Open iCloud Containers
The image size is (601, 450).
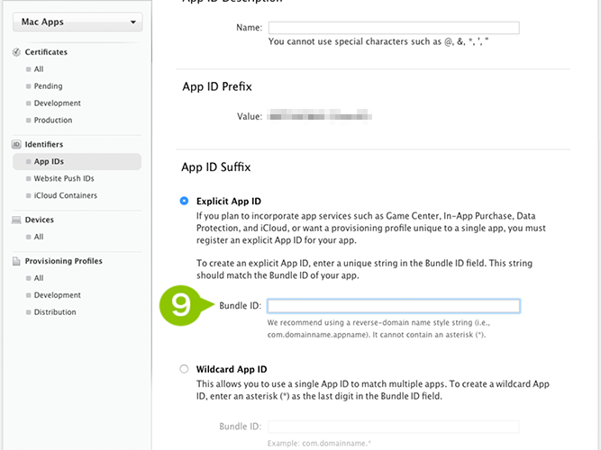(x=65, y=195)
